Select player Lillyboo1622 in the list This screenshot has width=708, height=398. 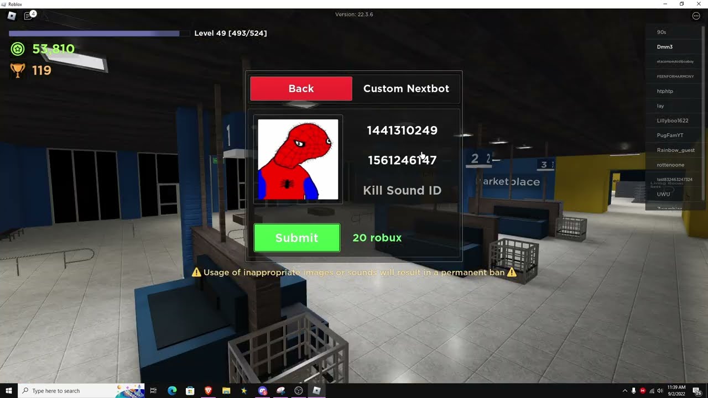(674, 121)
